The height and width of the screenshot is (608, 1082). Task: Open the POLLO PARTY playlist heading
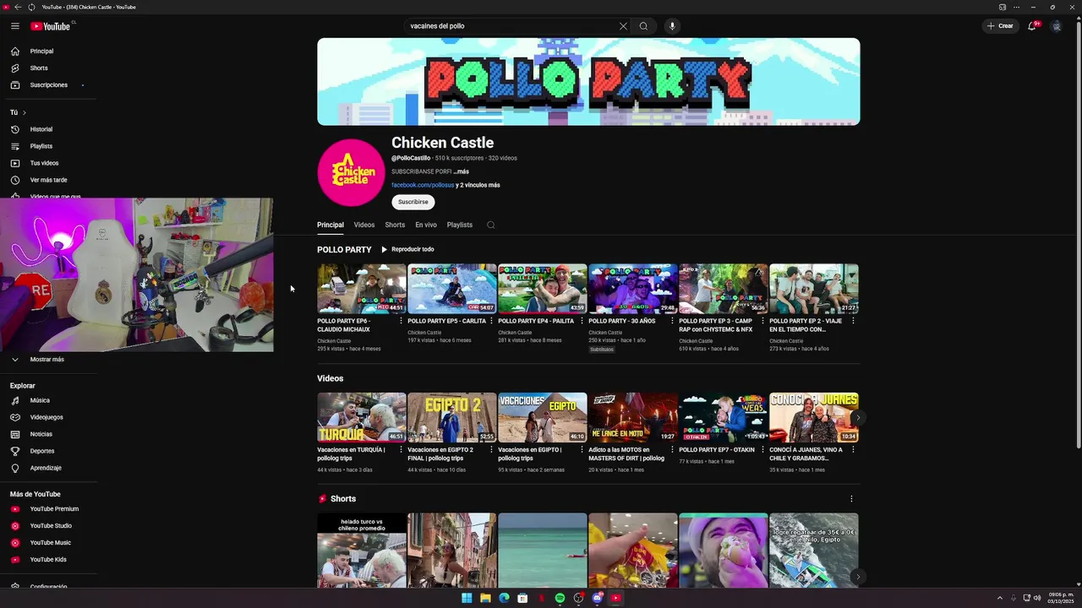click(344, 250)
